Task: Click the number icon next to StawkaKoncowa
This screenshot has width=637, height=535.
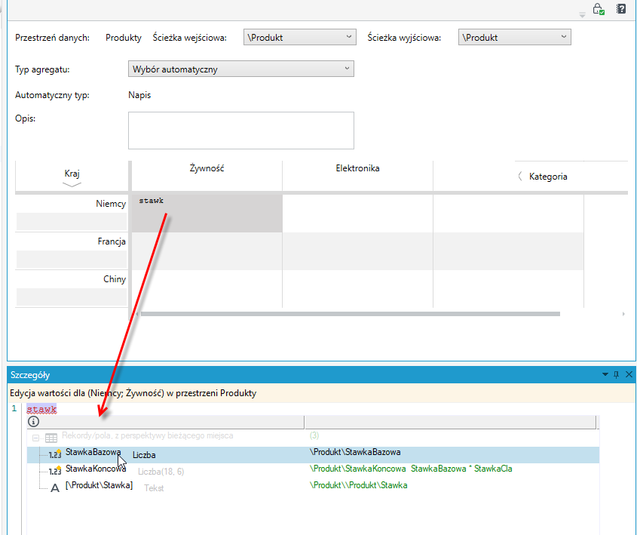Action: 55,470
